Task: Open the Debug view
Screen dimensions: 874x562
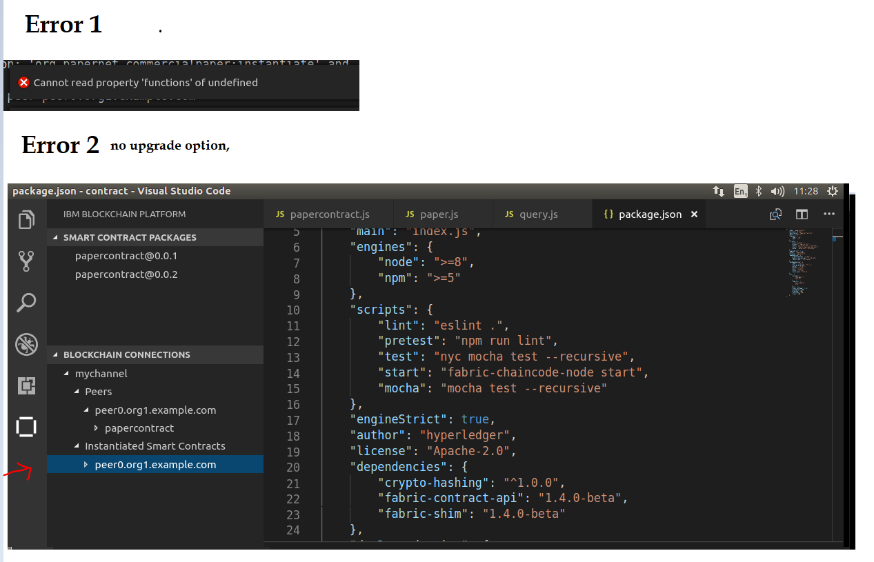Action: (x=26, y=344)
